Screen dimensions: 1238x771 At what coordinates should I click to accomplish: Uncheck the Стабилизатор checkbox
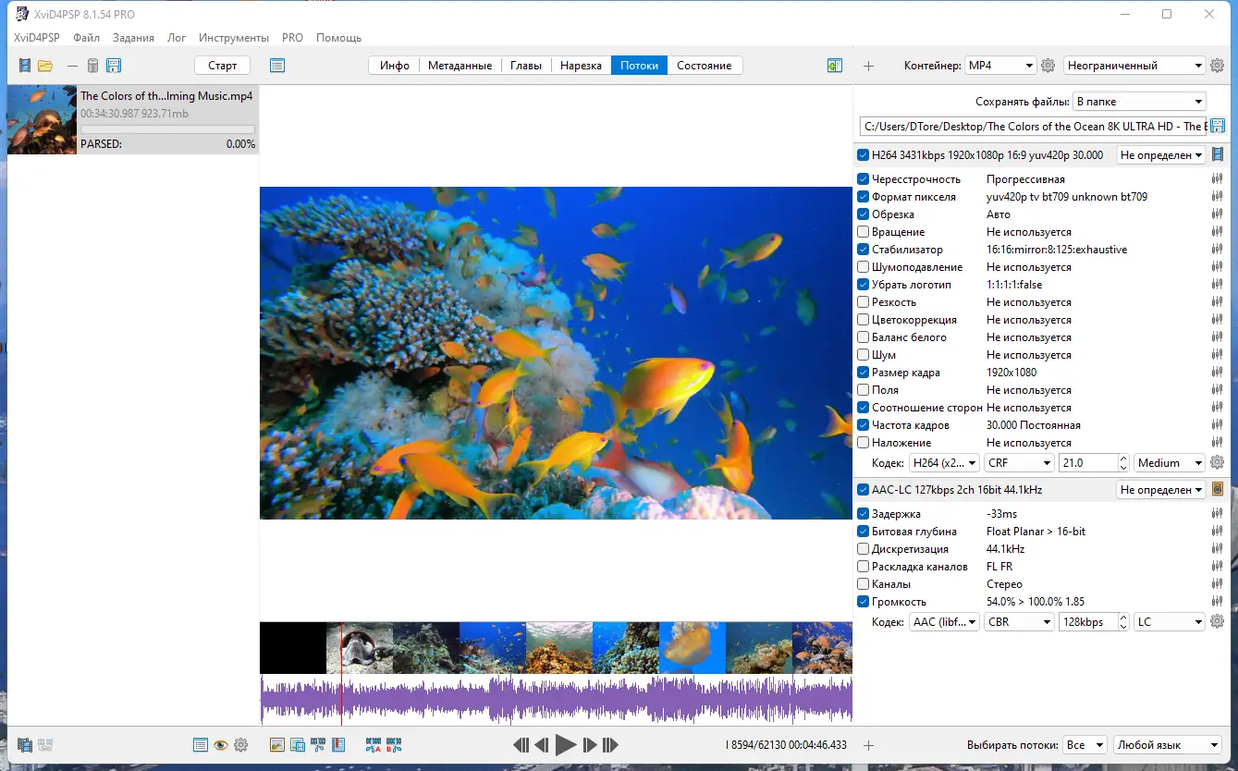click(x=863, y=250)
